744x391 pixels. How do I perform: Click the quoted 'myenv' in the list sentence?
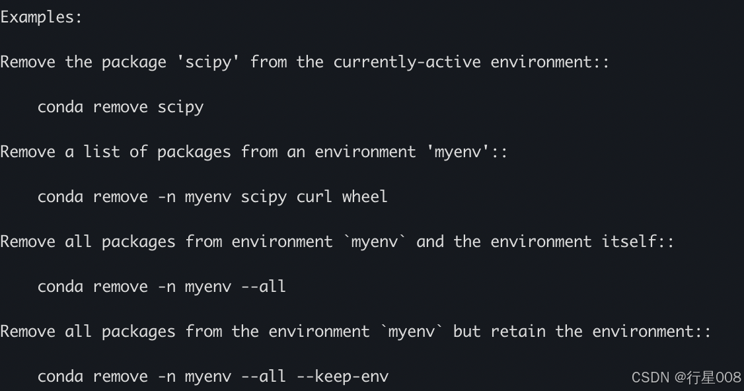(458, 153)
